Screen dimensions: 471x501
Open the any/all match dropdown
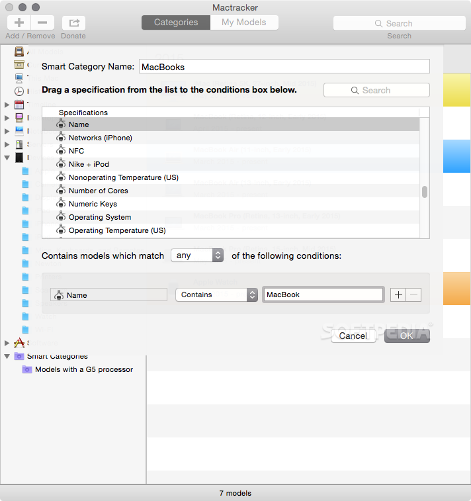pyautogui.click(x=197, y=255)
